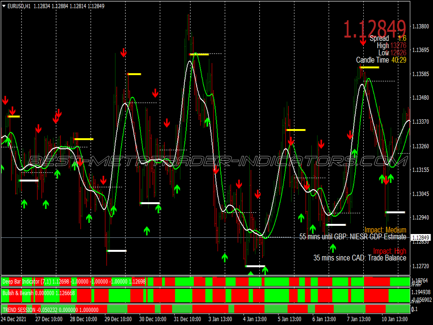Click the 27 Dec 10:00 time label
Image resolution: width=433 pixels, height=325 pixels.
point(49,319)
